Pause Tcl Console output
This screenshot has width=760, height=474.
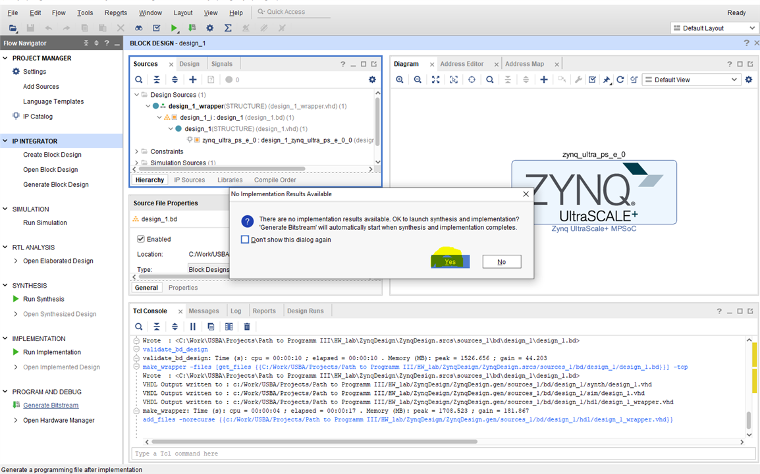pos(193,327)
